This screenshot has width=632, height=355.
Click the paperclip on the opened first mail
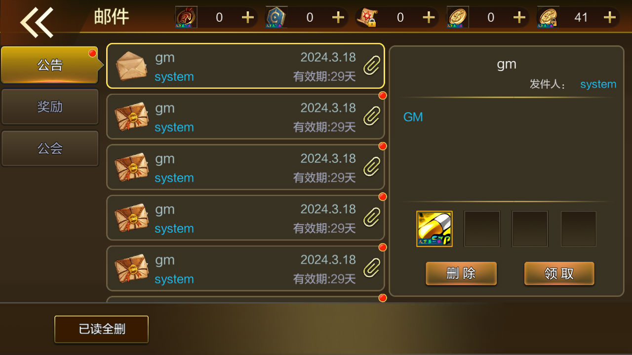[x=371, y=66]
